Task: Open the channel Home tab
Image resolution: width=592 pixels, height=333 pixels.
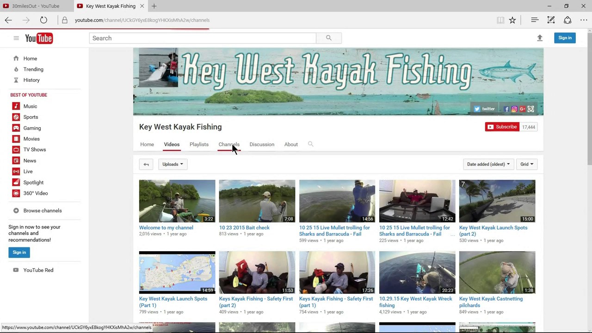Action: click(147, 144)
